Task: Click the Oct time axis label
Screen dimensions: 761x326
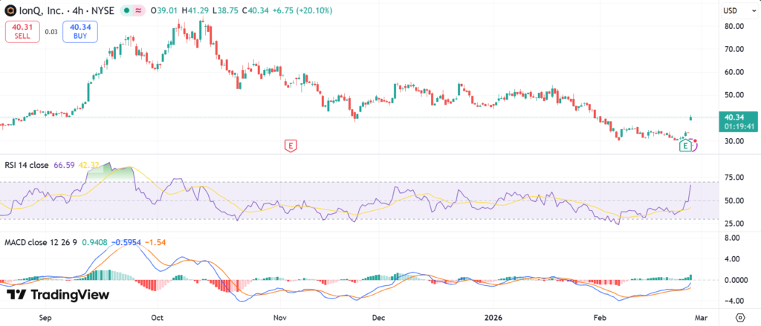Action: point(158,318)
